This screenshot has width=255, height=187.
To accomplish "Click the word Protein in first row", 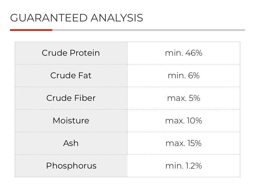I will click(85, 53).
